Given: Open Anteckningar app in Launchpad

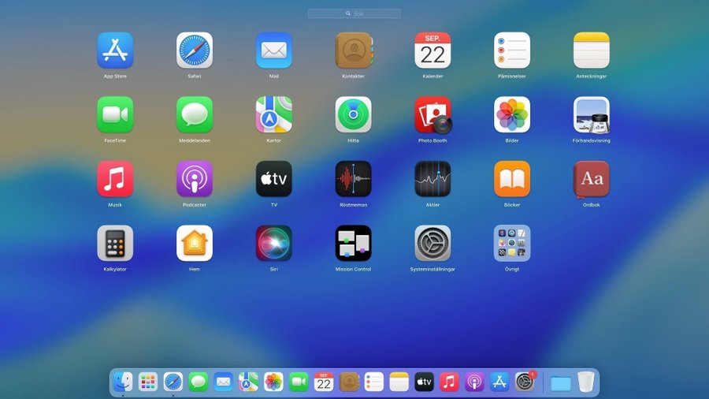Looking at the screenshot, I should click(592, 50).
